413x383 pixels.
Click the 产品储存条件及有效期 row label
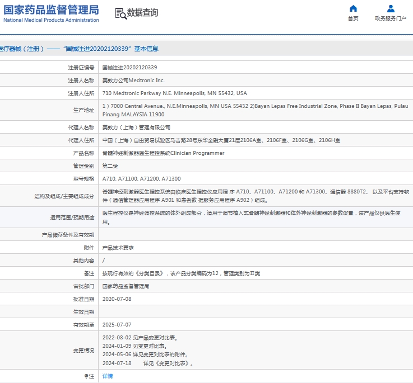coord(68,235)
